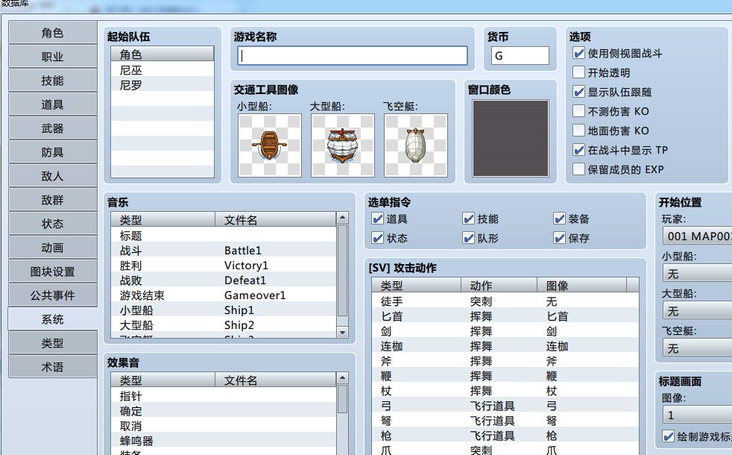Uncheck 保存 menu command

[559, 238]
